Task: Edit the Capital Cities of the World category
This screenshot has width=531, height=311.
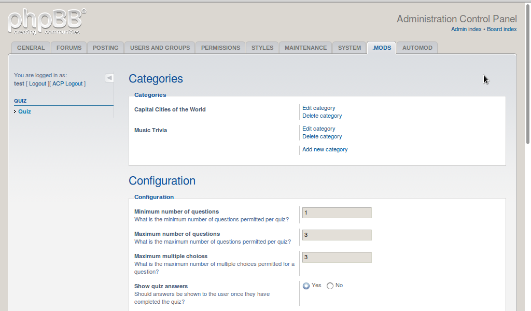Action: pyautogui.click(x=318, y=108)
